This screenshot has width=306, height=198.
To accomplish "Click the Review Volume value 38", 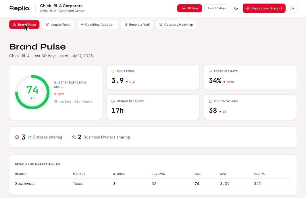I will 213,110.
